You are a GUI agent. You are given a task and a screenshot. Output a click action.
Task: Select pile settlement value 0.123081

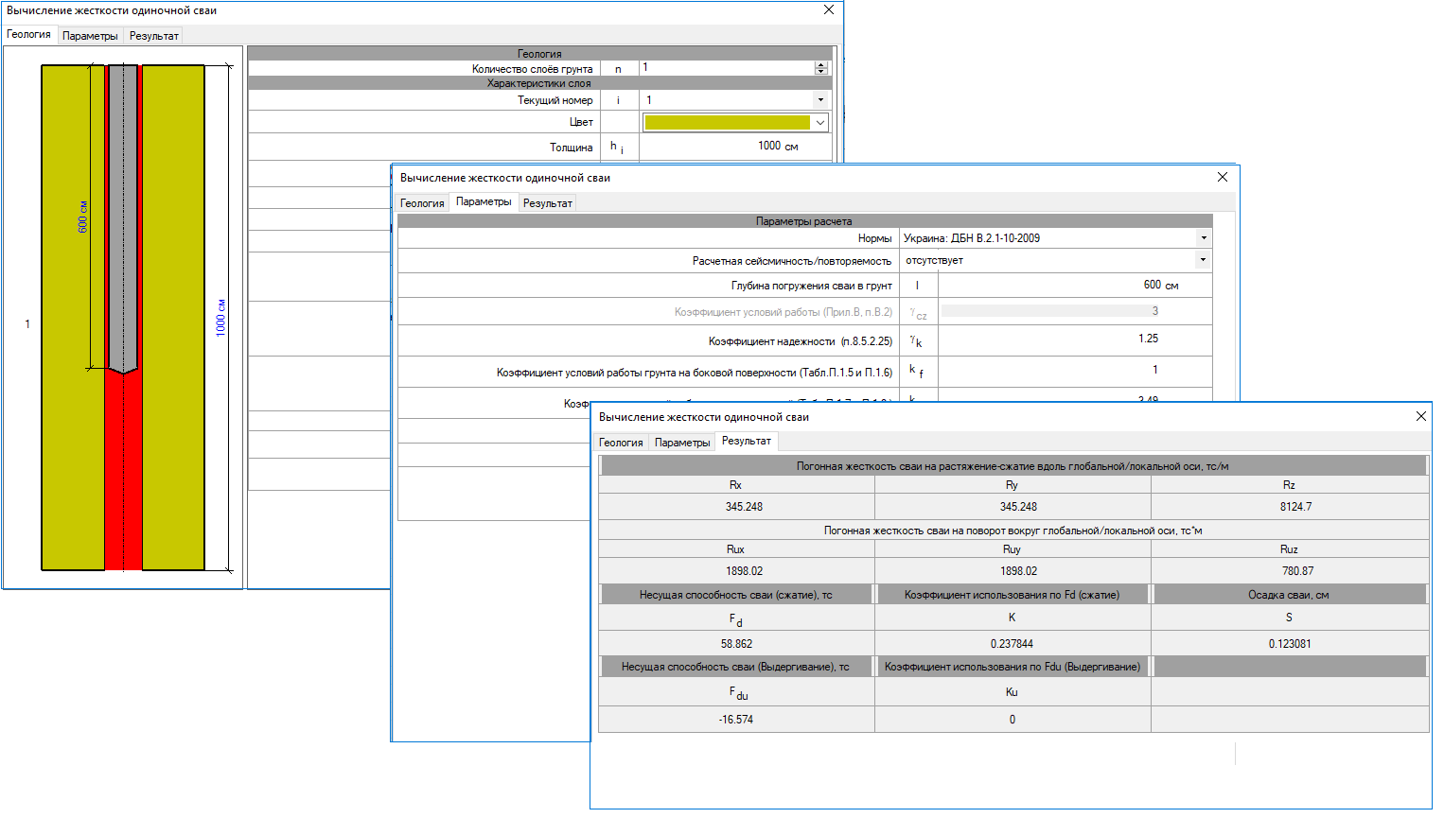[x=1290, y=644]
